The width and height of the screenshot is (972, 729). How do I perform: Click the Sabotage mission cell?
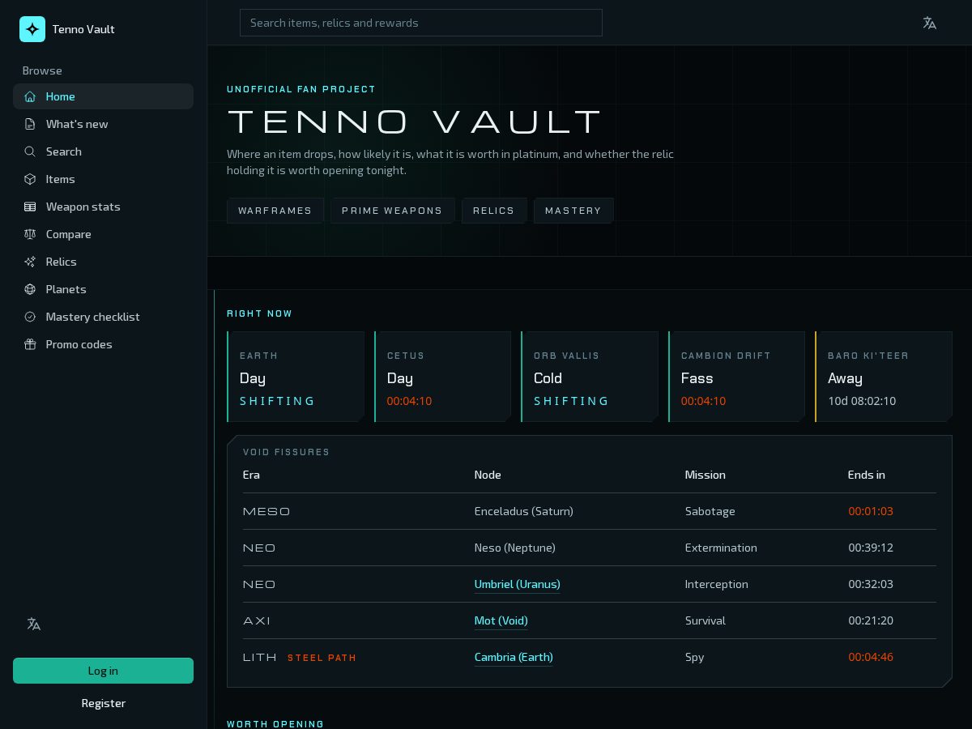[x=710, y=511]
